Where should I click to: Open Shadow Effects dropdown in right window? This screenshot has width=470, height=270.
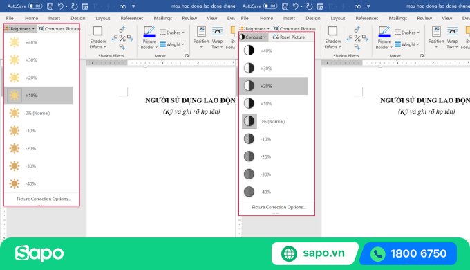[333, 38]
